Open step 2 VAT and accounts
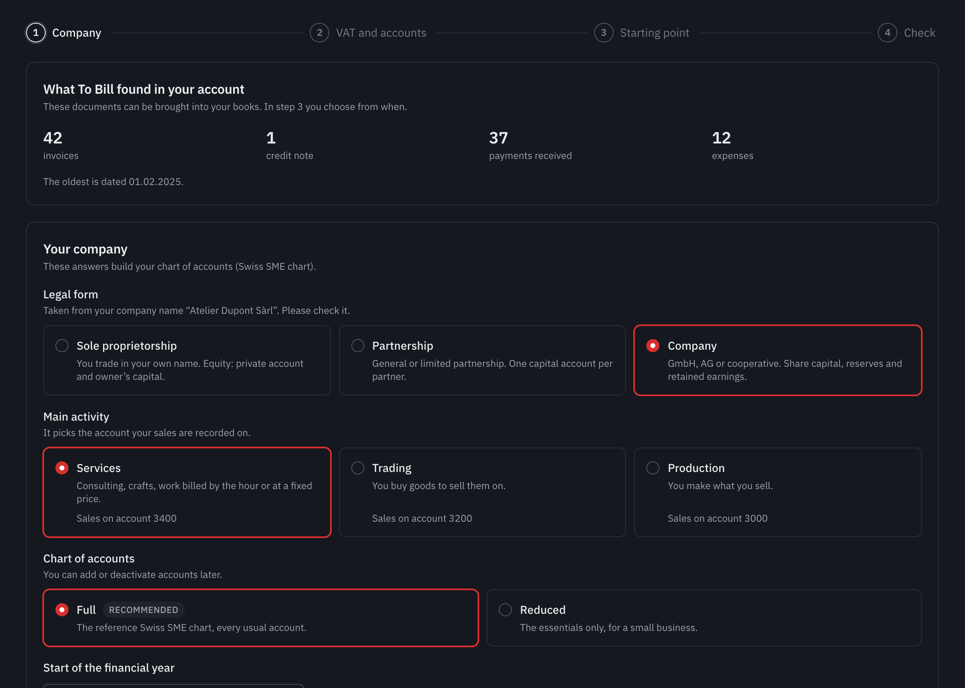Image resolution: width=965 pixels, height=688 pixels. pos(368,33)
